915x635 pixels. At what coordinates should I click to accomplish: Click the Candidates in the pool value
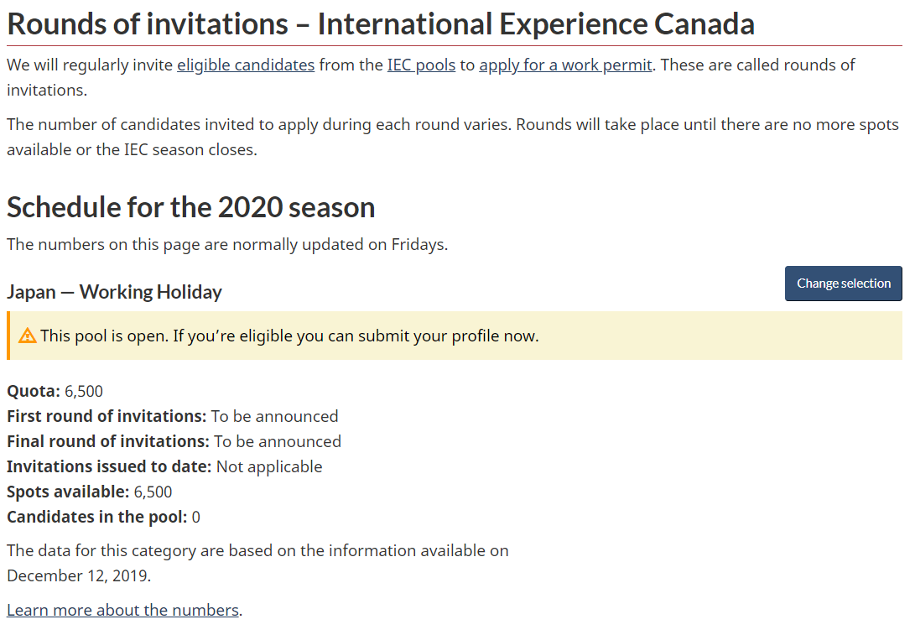196,517
